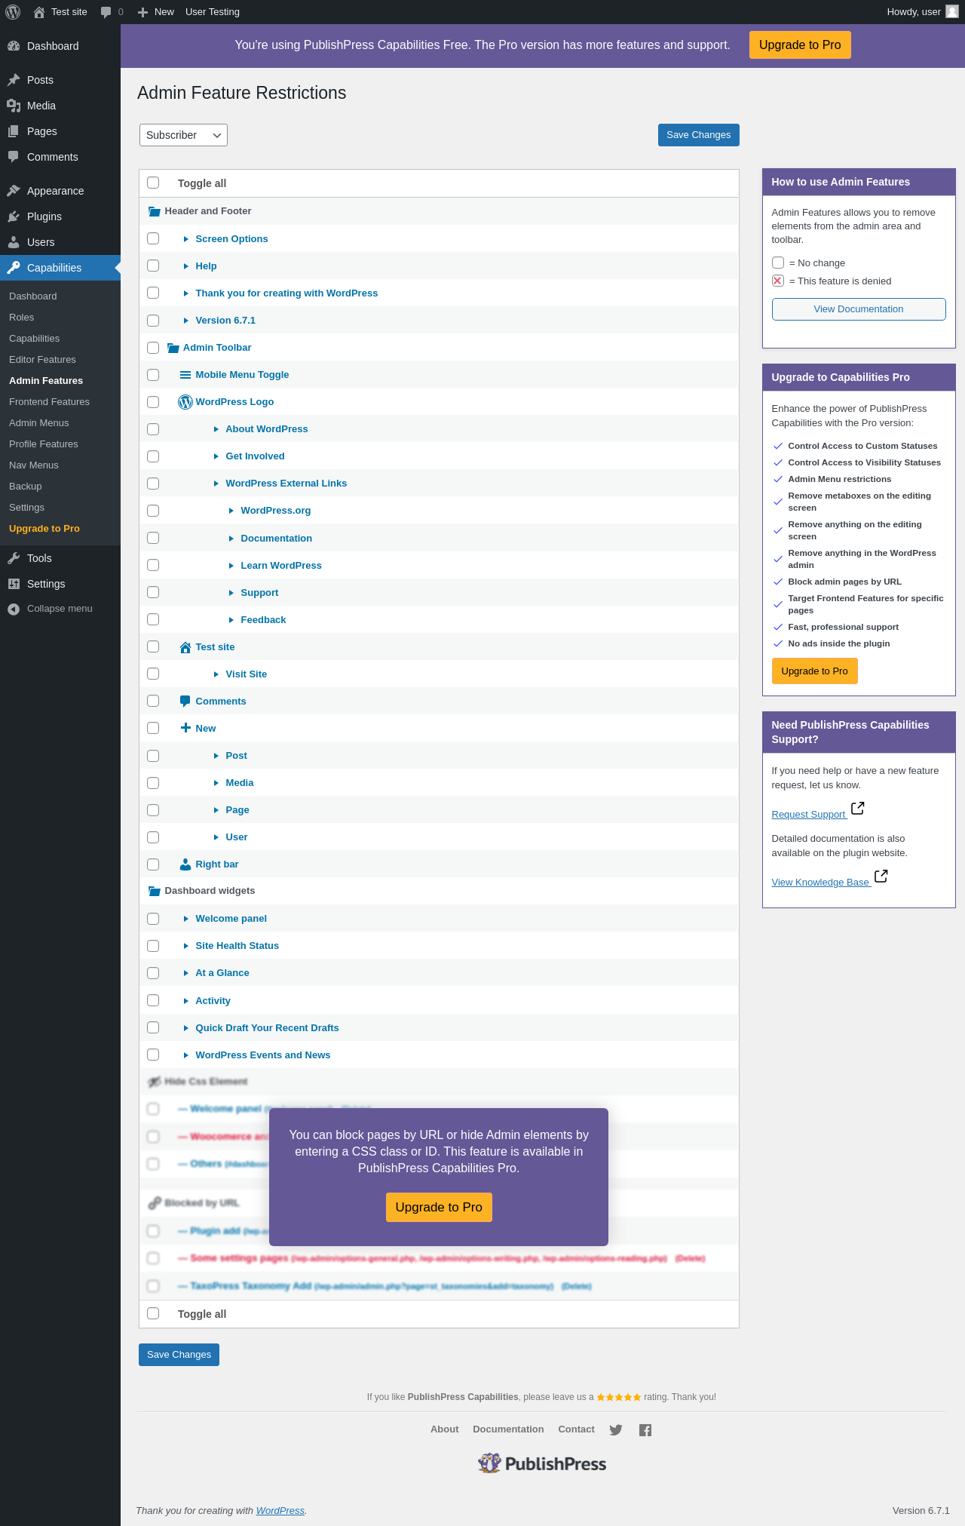
Task: Click the PublishPress logo in the footer
Action: pos(541,1463)
